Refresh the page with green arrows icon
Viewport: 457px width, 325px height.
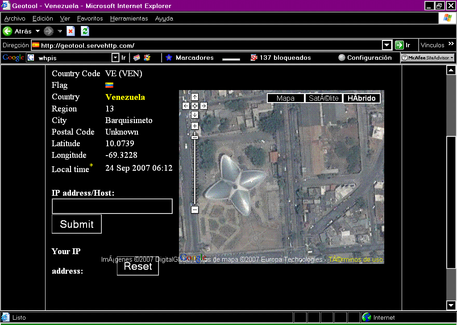pyautogui.click(x=85, y=31)
